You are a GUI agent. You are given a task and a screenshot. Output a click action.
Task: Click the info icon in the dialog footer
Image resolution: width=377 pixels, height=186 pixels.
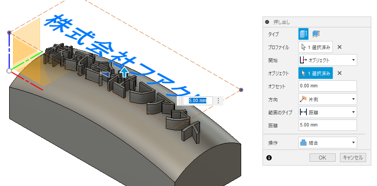point(269,158)
